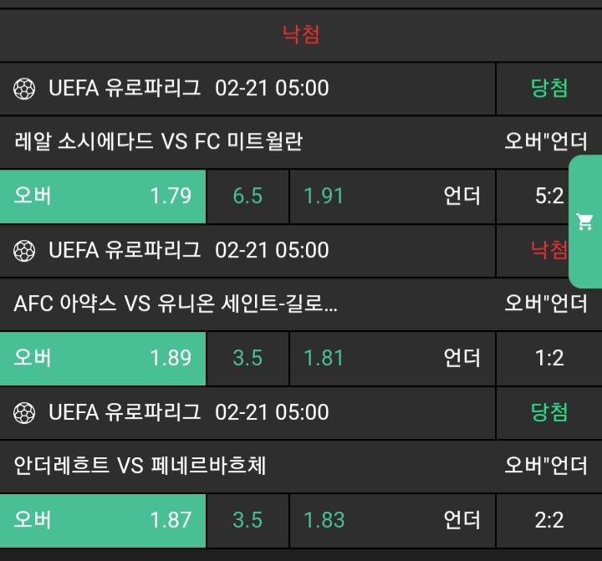Click the 안더레흐트 VS 페네르바흐체 match title
The width and height of the screenshot is (602, 561).
point(140,466)
